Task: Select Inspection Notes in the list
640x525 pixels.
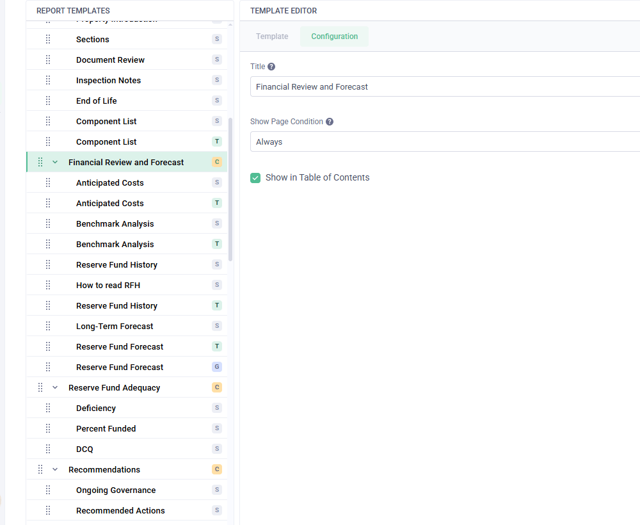Action: coord(127,80)
